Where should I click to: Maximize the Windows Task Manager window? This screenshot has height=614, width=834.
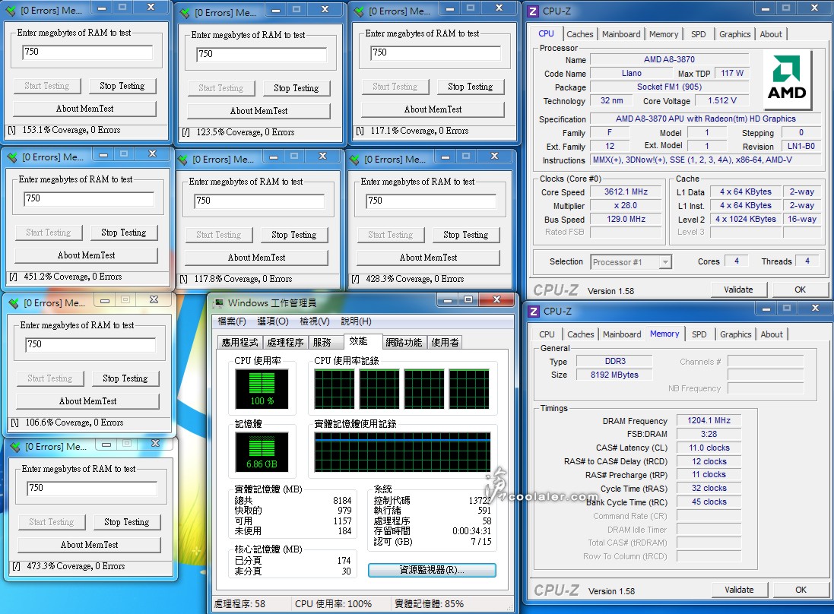[x=468, y=300]
